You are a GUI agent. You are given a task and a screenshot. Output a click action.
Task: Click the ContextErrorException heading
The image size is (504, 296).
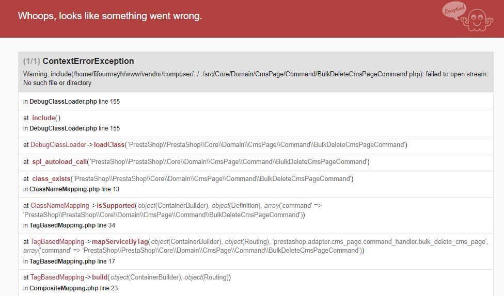click(88, 61)
